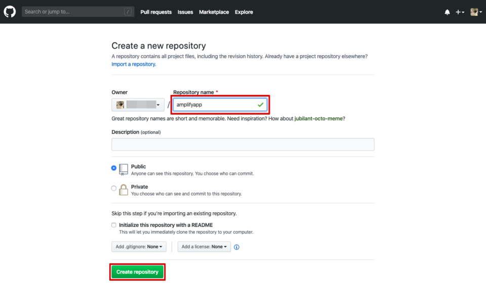The height and width of the screenshot is (291, 486).
Task: Open the Pull requests menu
Action: pyautogui.click(x=156, y=12)
